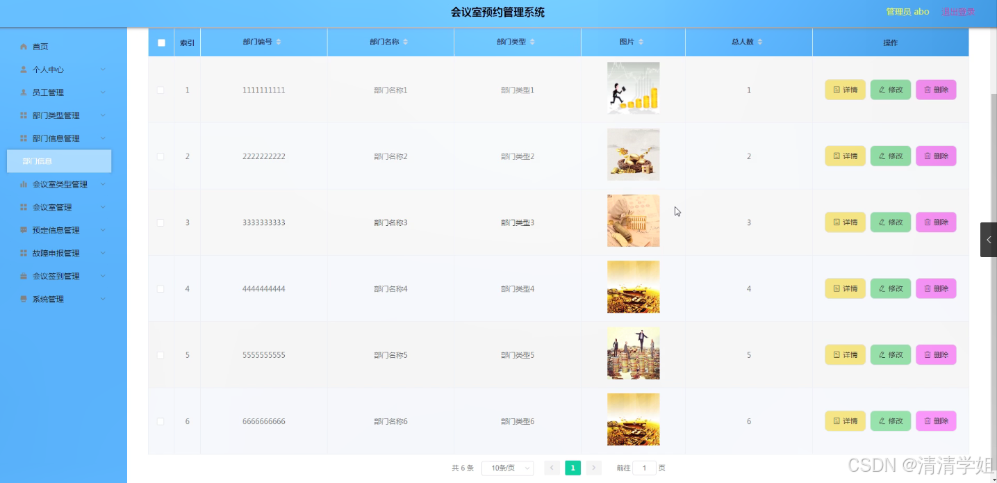Expand the 系统管理 menu section
The image size is (997, 483).
pyautogui.click(x=49, y=299)
